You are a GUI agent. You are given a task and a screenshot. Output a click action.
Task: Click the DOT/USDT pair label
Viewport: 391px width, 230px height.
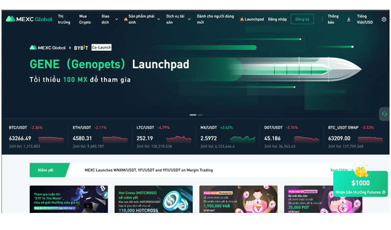(x=273, y=127)
